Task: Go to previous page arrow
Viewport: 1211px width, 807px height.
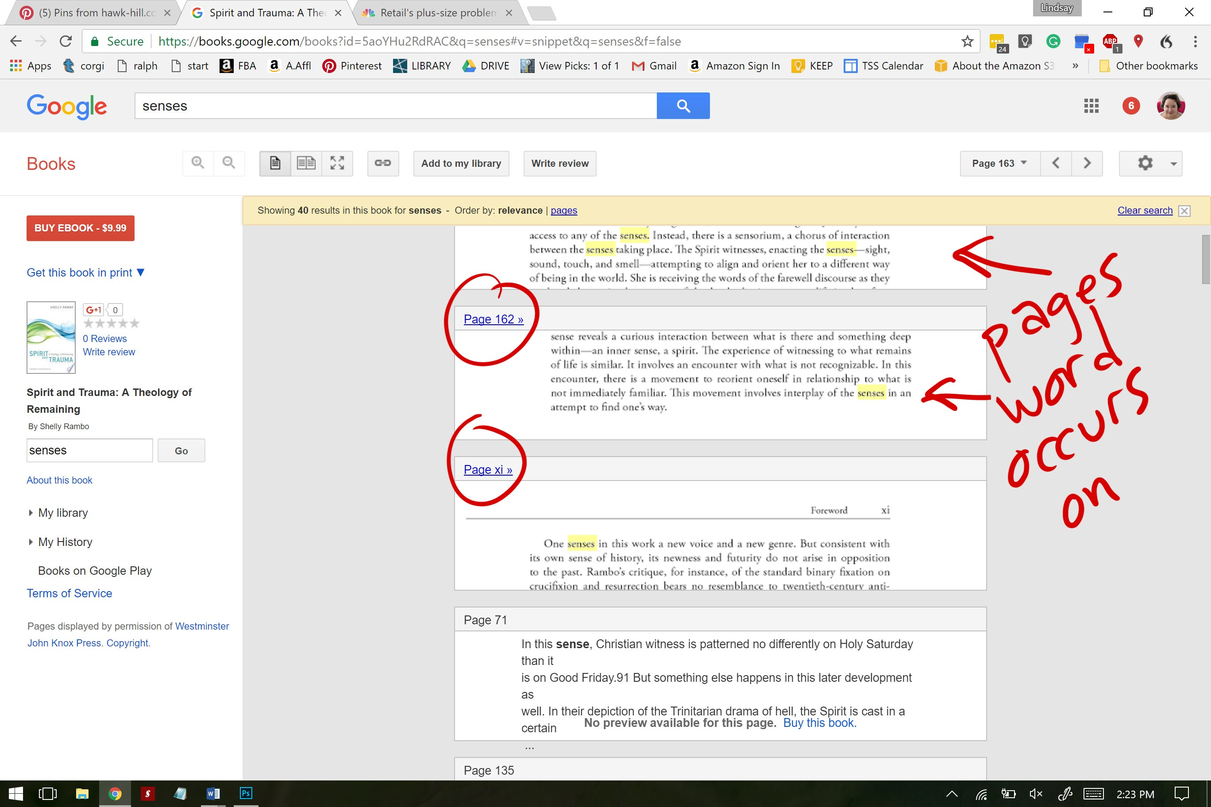Action: click(x=1056, y=163)
